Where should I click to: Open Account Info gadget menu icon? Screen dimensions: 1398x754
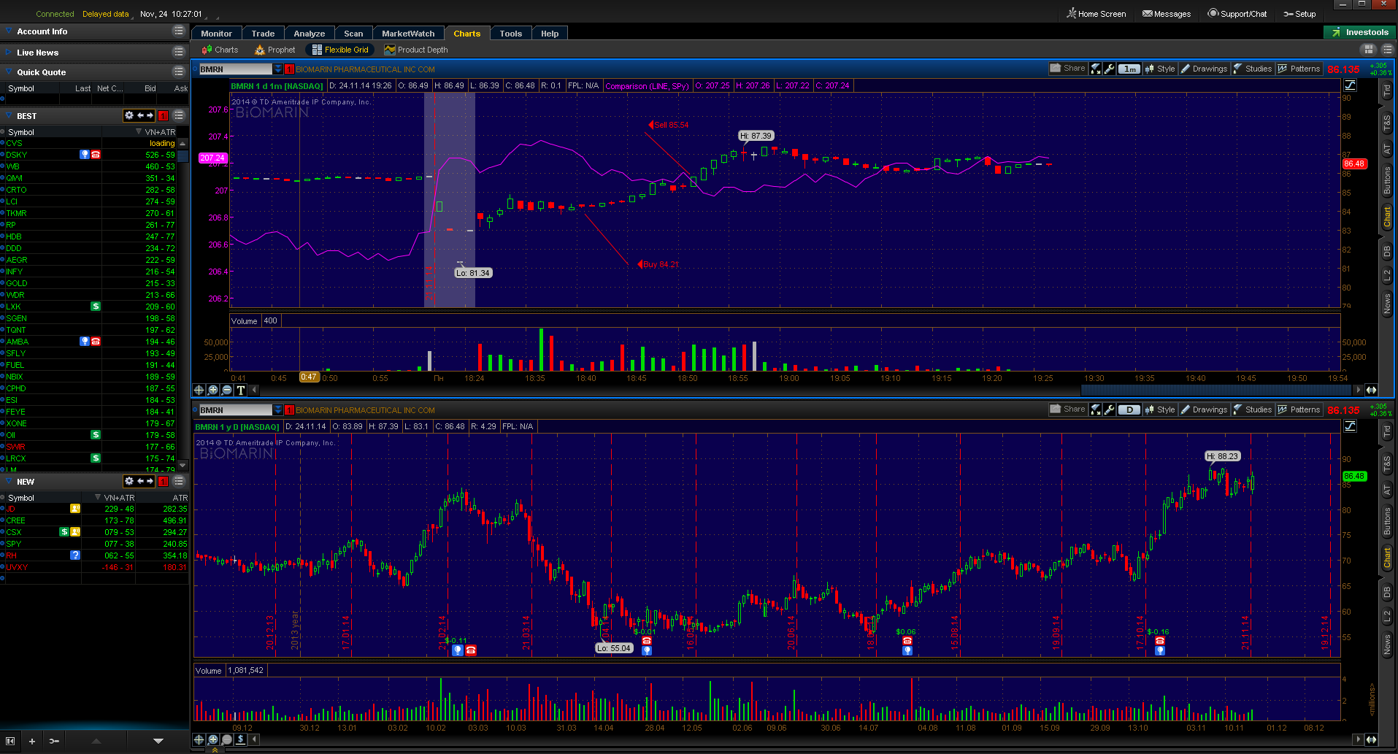[x=178, y=31]
